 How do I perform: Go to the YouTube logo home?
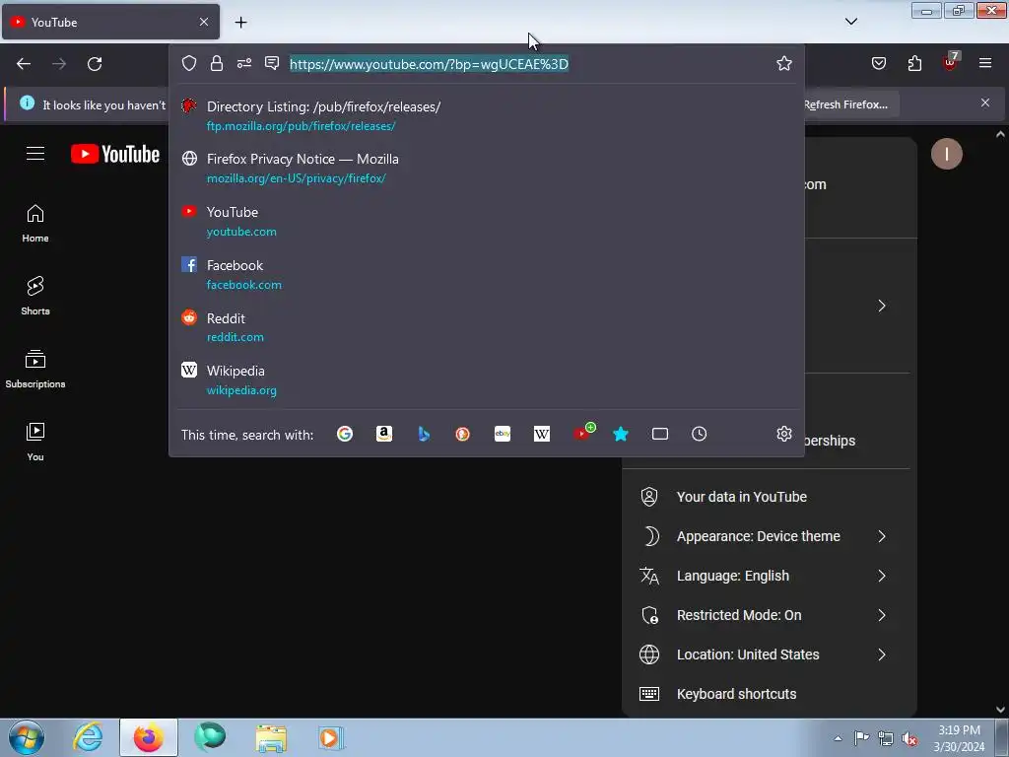[x=115, y=154]
